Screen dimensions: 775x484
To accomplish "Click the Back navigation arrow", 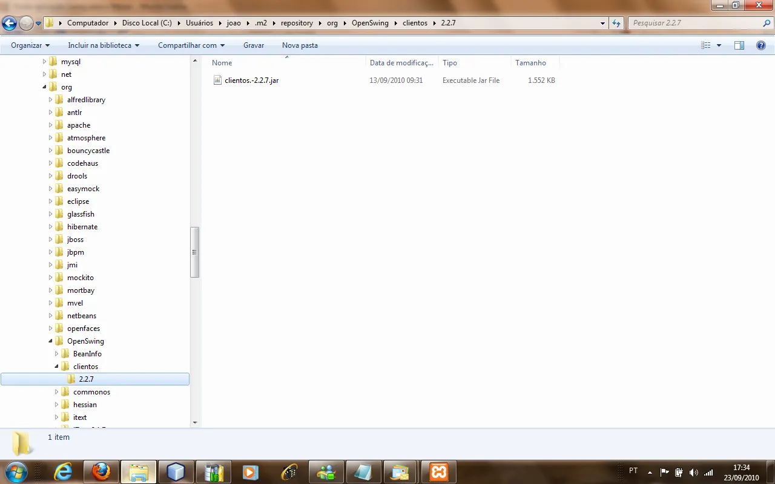I will [9, 24].
